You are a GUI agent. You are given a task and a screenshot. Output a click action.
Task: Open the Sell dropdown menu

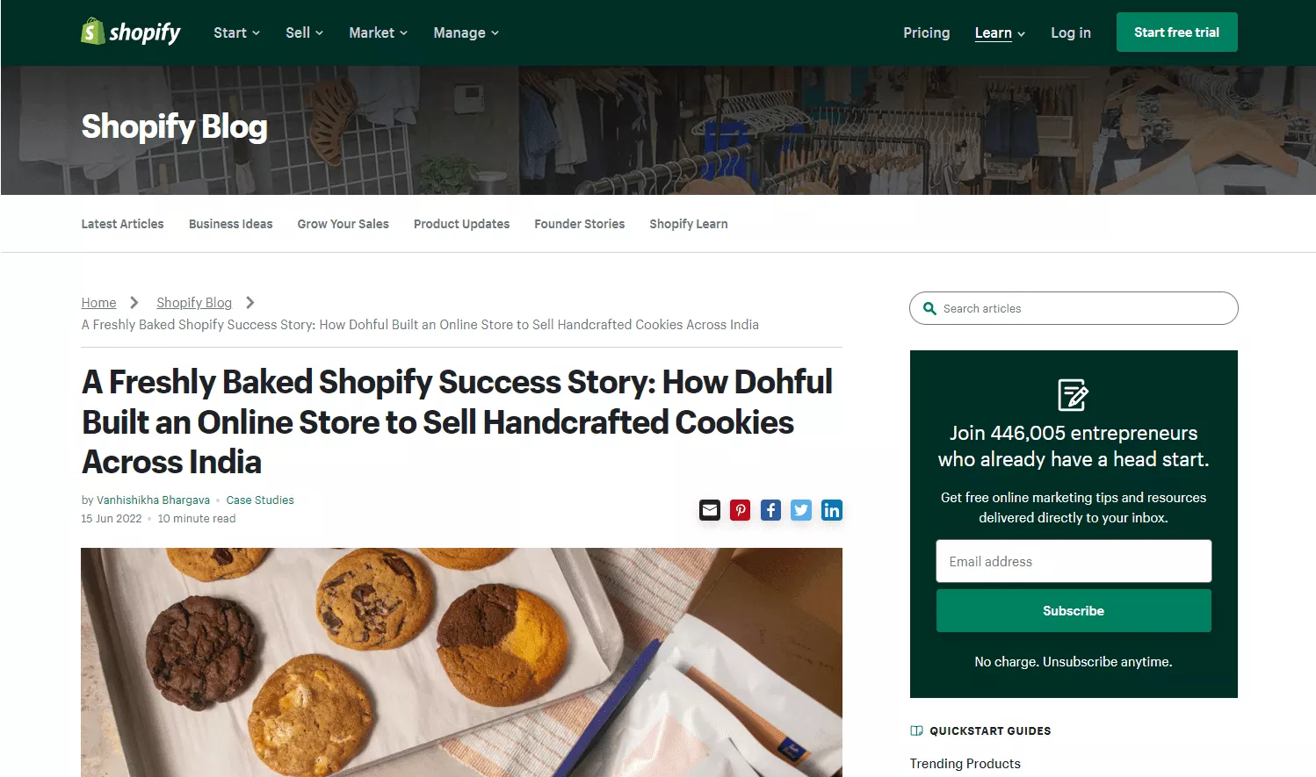pos(304,32)
